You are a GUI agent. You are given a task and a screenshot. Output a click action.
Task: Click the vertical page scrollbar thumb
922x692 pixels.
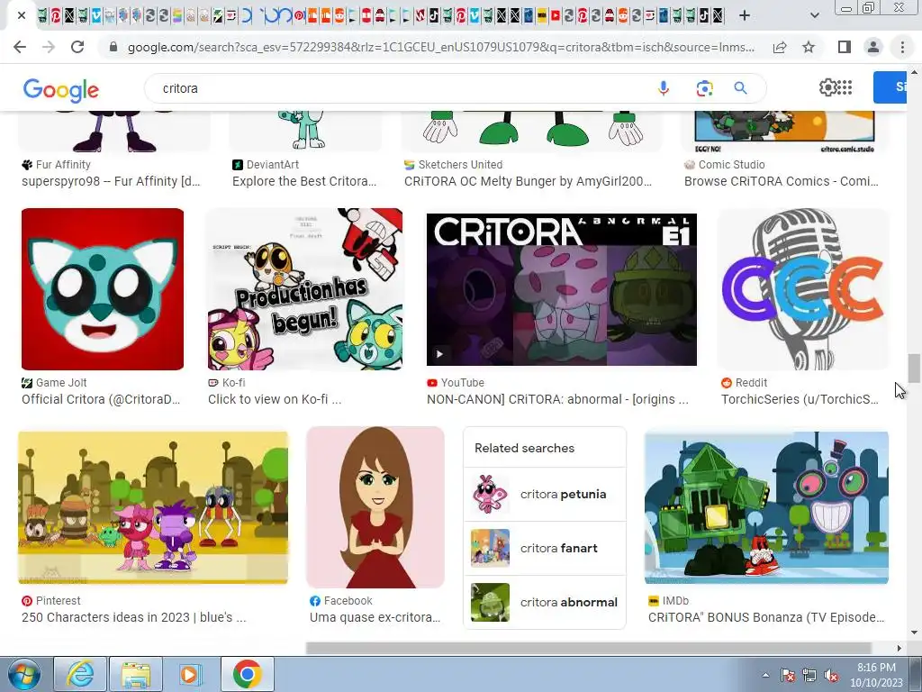click(913, 369)
